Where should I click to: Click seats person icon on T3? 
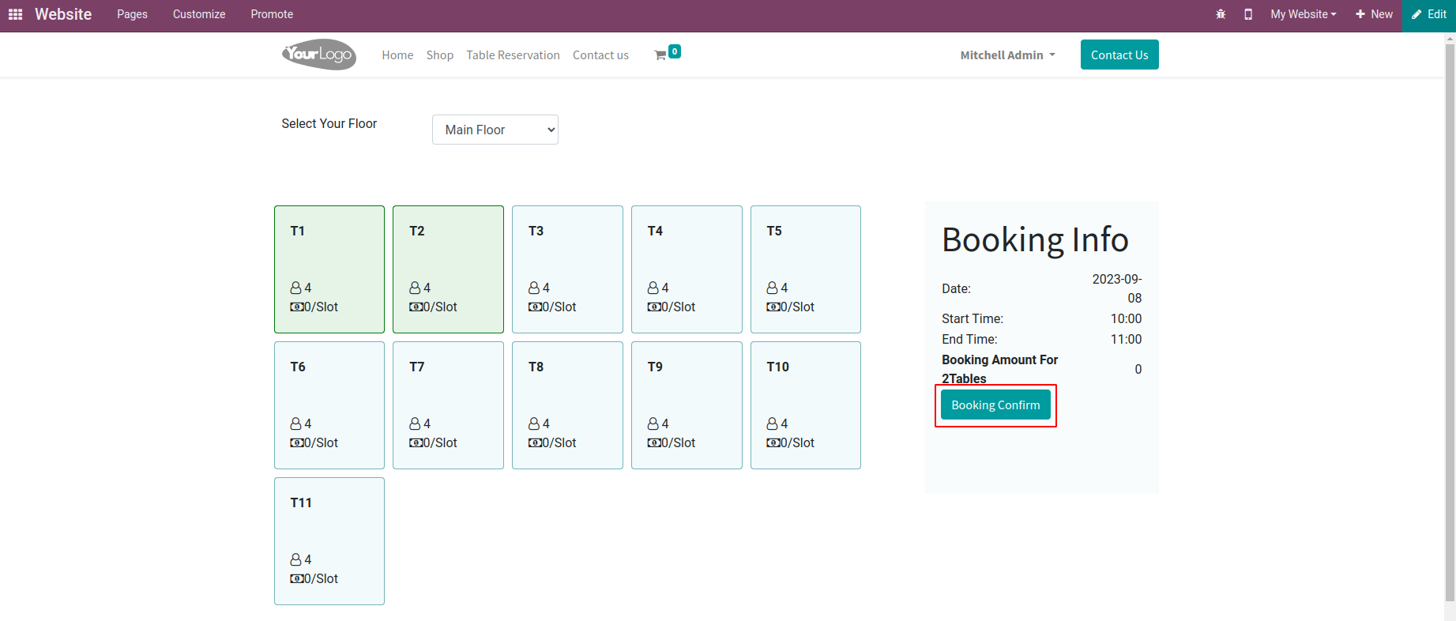(x=534, y=288)
